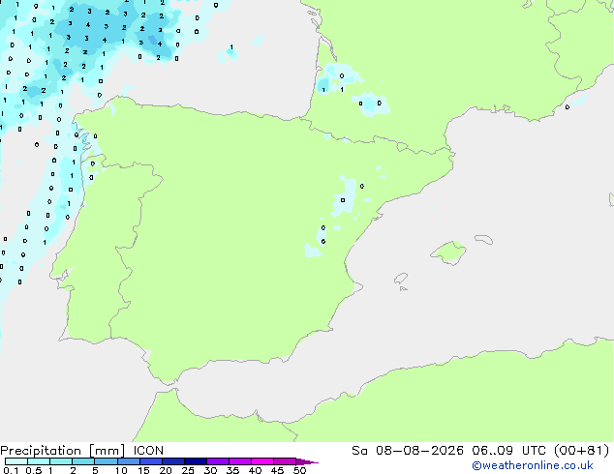Select the '35' legend scale label
This screenshot has width=614, height=474.
pos(232,470)
